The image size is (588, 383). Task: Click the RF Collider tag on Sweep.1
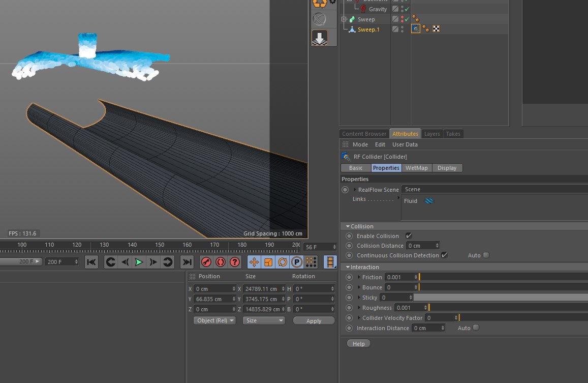(x=416, y=29)
